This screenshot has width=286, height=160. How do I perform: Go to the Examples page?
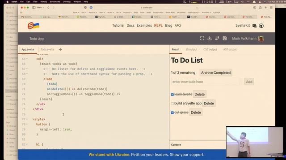144,26
